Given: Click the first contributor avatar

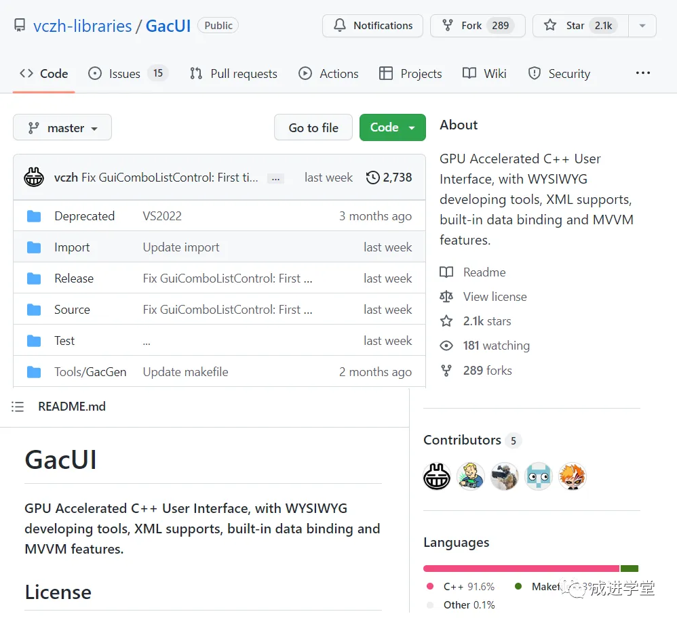Looking at the screenshot, I should pyautogui.click(x=437, y=476).
